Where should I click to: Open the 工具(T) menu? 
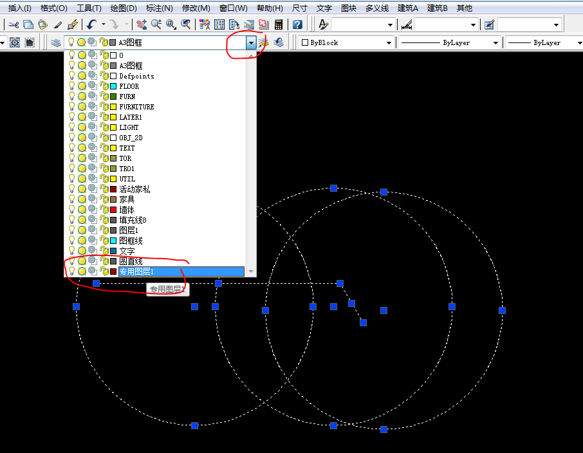[x=89, y=8]
